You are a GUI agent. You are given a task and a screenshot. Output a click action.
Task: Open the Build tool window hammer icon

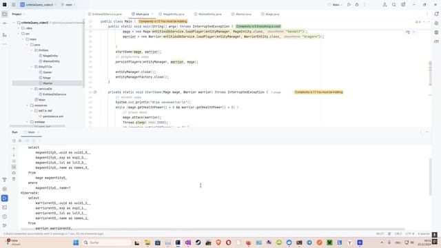(5, 180)
